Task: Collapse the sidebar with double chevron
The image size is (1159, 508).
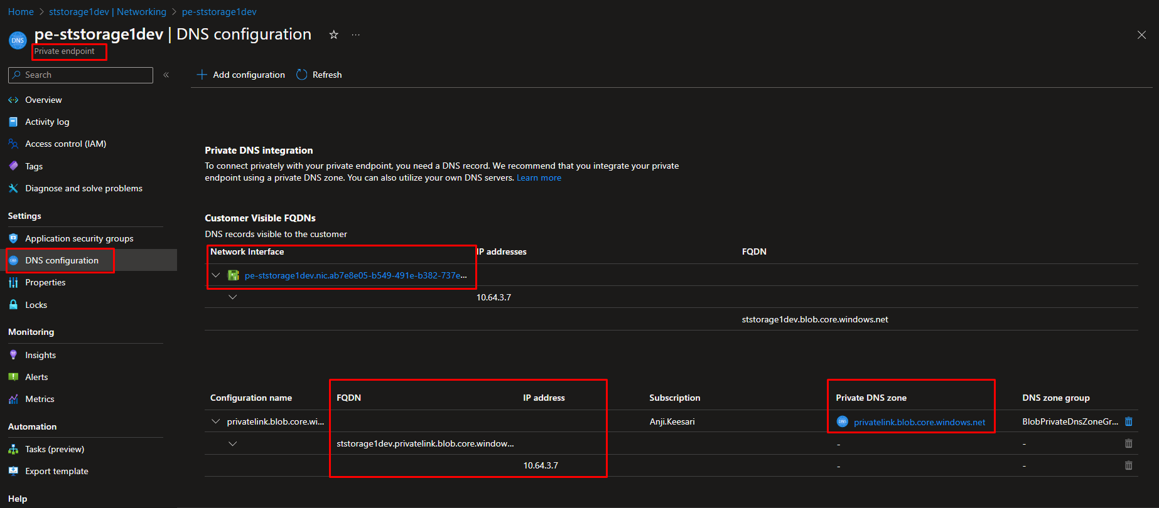Action: click(166, 75)
